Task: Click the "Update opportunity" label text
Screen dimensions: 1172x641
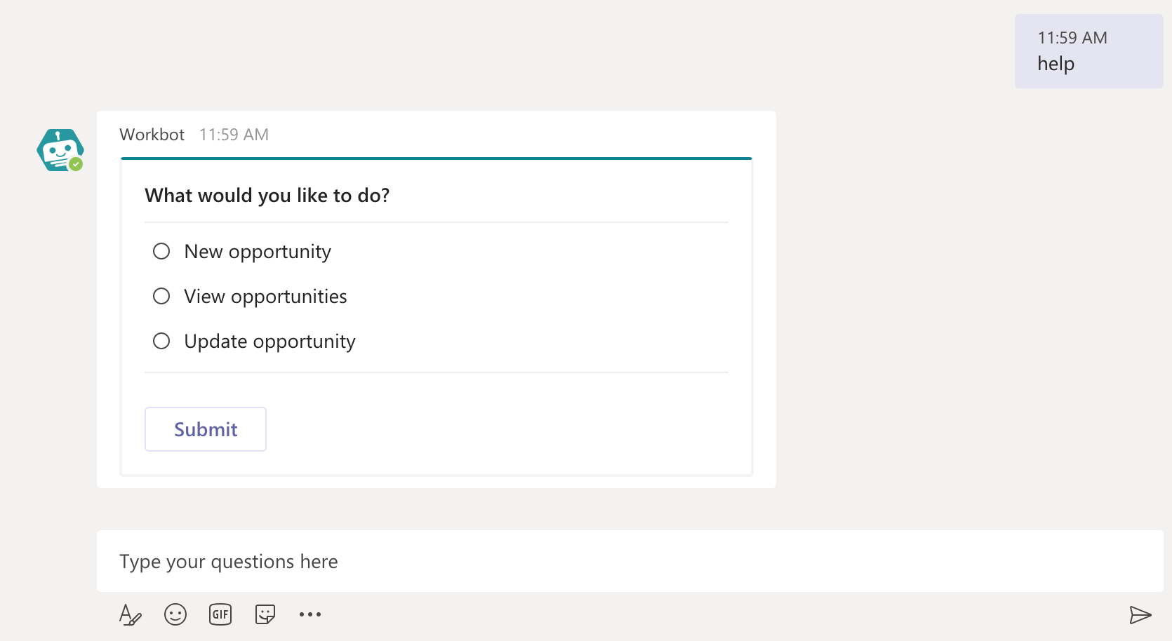Action: 269,342
